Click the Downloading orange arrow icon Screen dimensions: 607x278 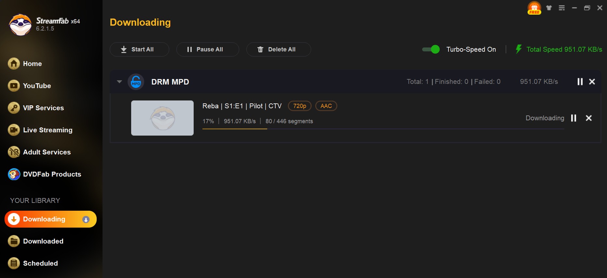coord(14,219)
